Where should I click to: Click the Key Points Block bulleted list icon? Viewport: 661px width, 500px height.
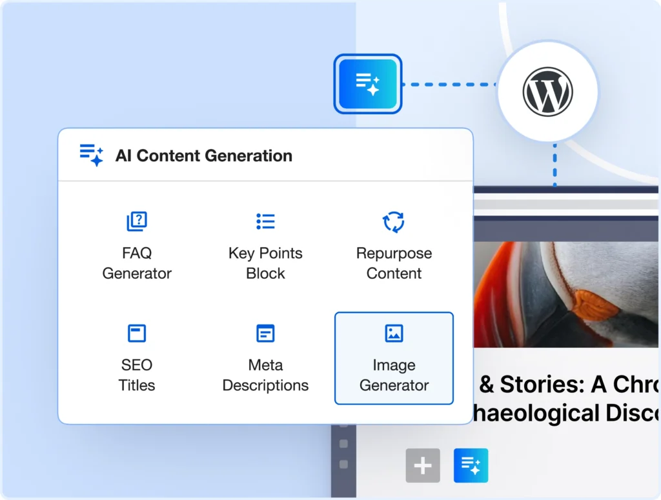pyautogui.click(x=265, y=221)
